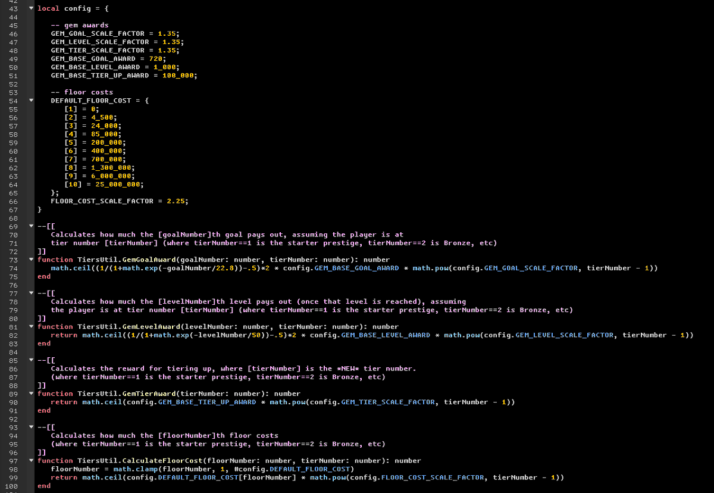The height and width of the screenshot is (493, 714).
Task: Click the value '100_000' of GEM_BASE_TIER_UP_AWARD
Action: coord(178,76)
